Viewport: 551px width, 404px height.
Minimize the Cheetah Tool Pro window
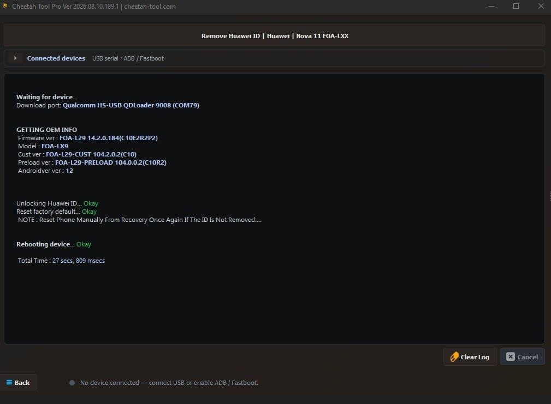491,7
